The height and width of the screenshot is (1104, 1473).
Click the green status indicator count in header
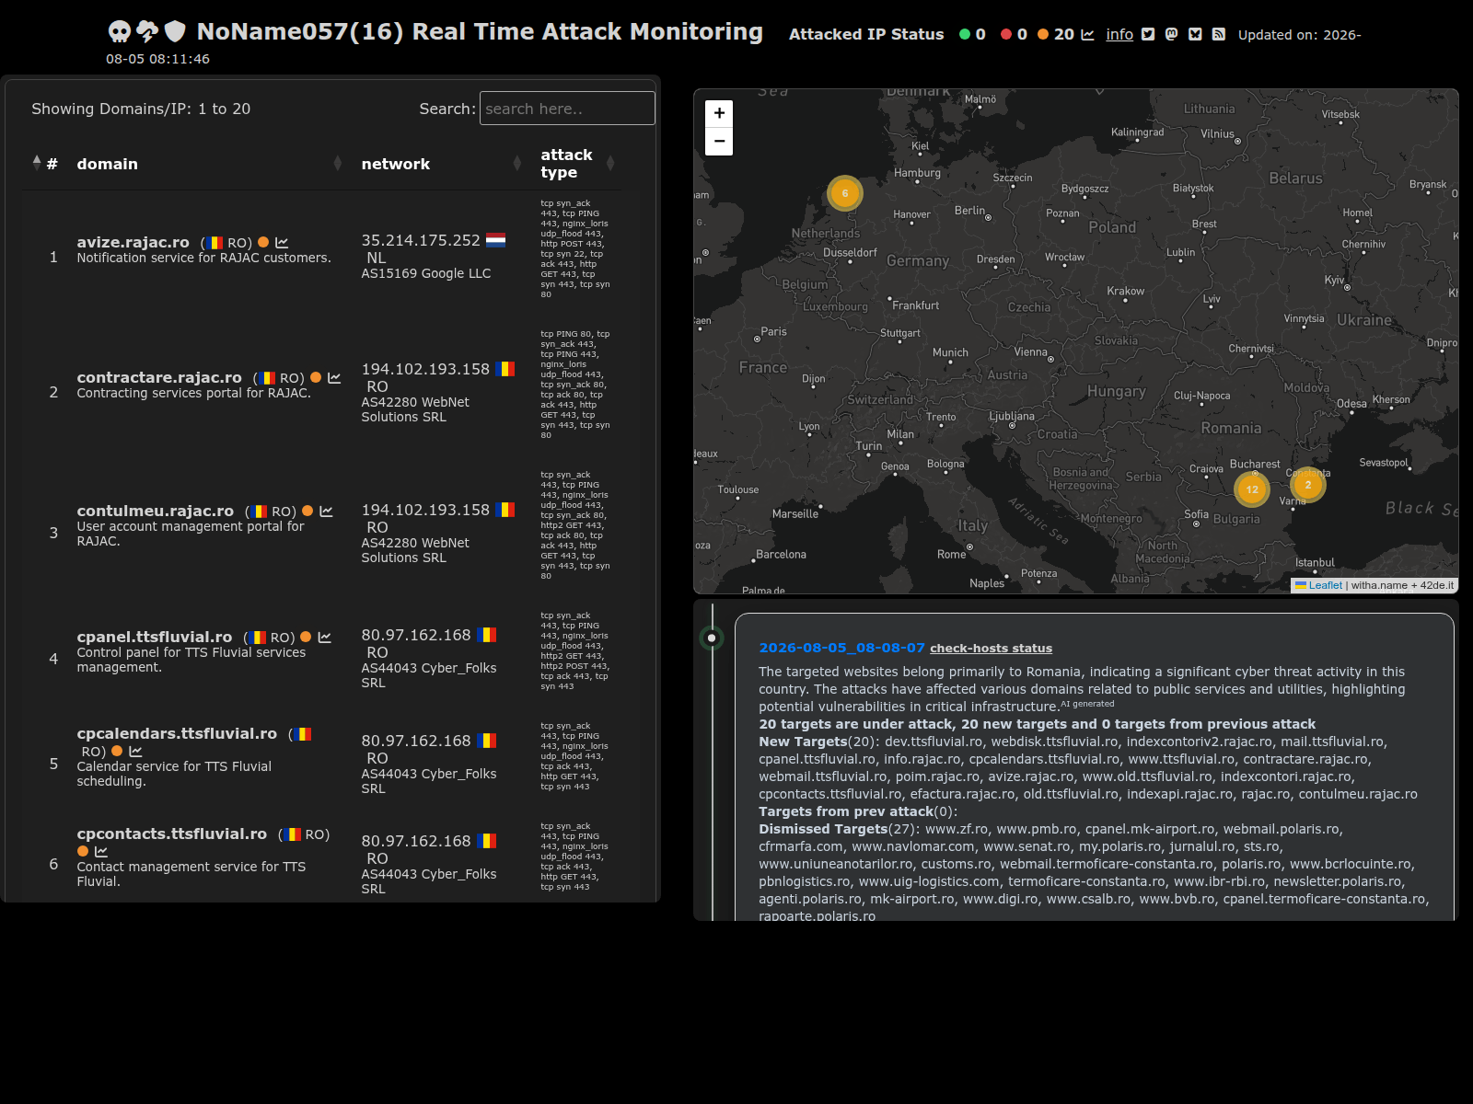click(x=972, y=35)
